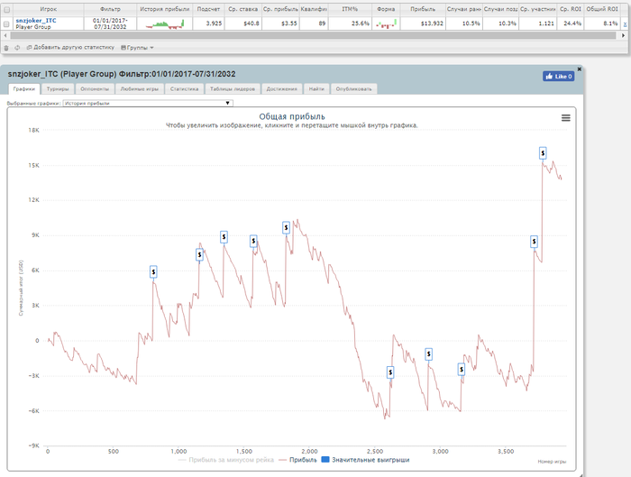
Task: Open the Выбранные графики dropdown (История прибыли)
Action: point(148,103)
